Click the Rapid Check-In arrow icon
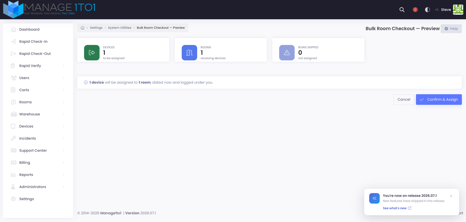 pyautogui.click(x=13, y=42)
